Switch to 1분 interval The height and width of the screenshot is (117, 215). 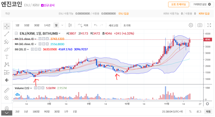click(x=17, y=25)
